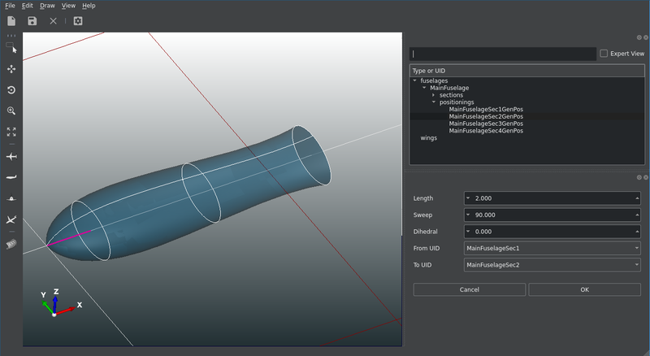Click the save icon in toolbar
The image size is (650, 356).
pyautogui.click(x=32, y=21)
